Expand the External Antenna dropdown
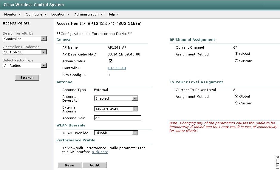280x170 pixels. coord(116,109)
